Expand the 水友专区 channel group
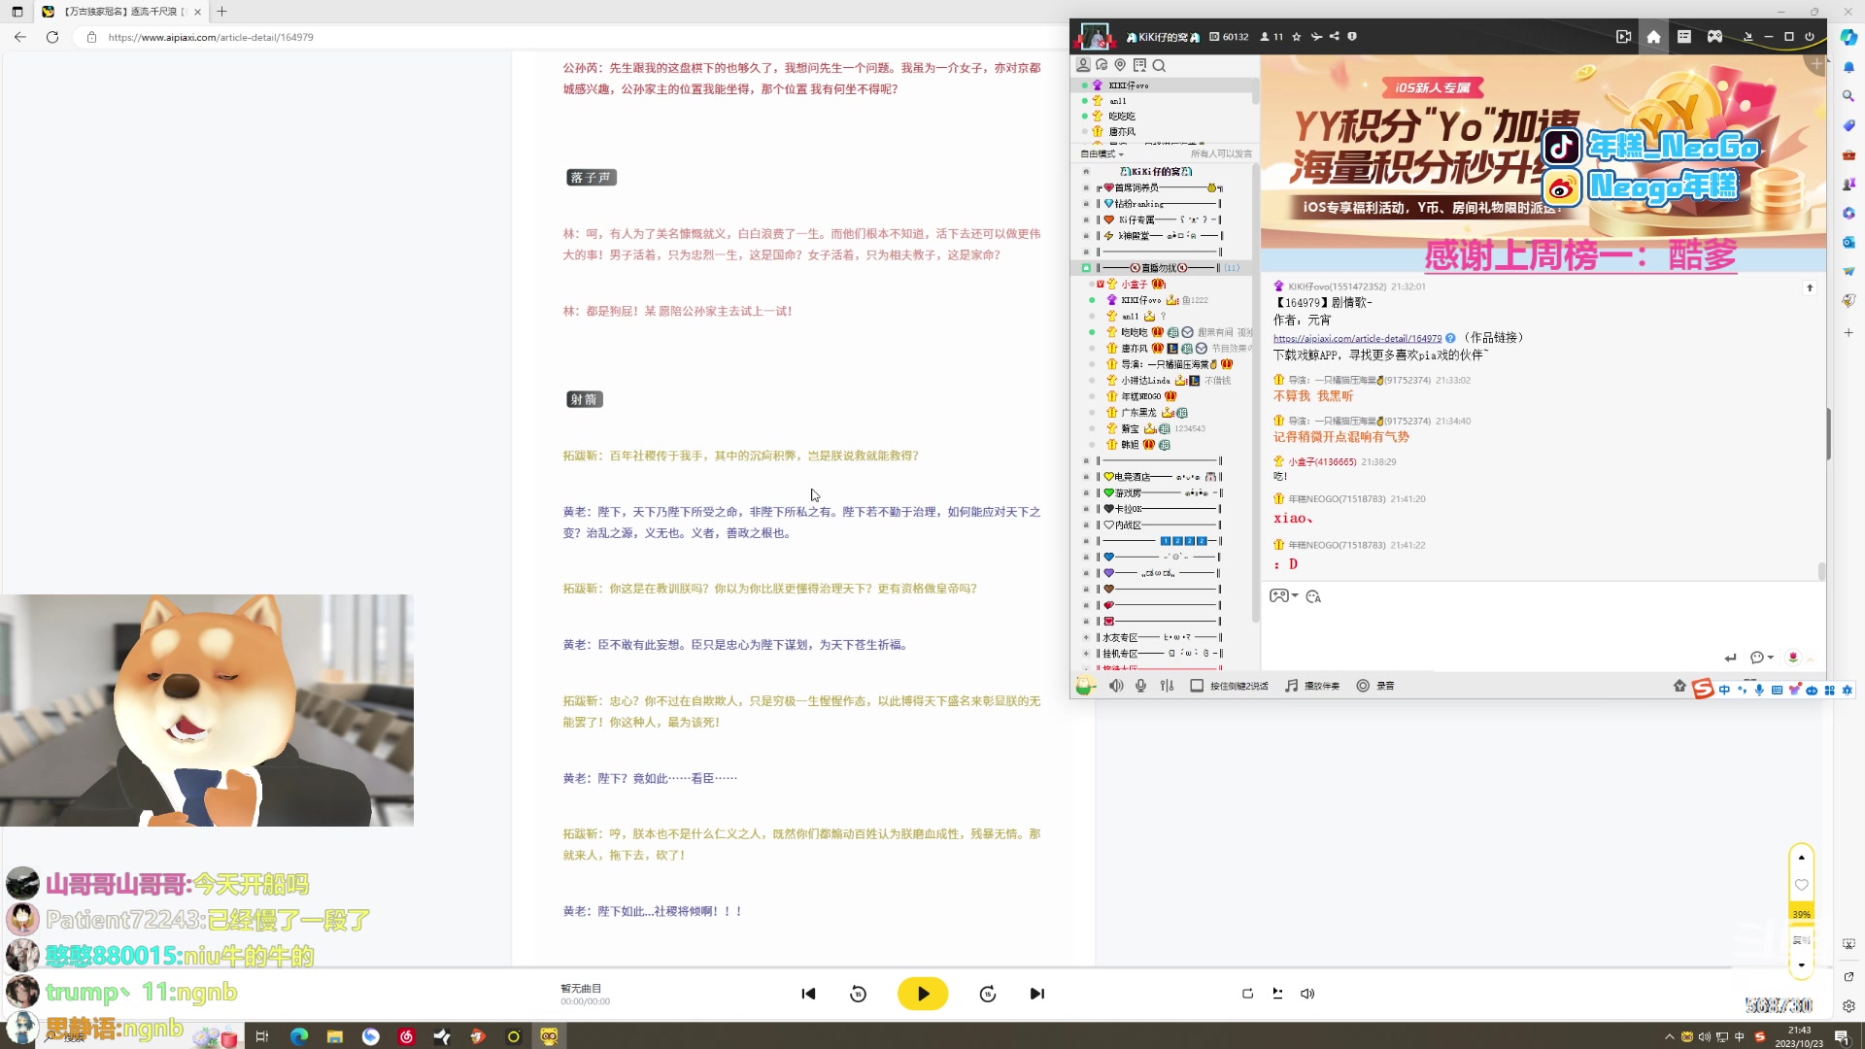1865x1049 pixels. click(x=1086, y=638)
